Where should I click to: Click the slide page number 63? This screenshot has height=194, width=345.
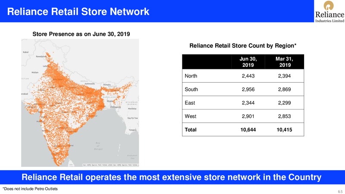click(340, 191)
